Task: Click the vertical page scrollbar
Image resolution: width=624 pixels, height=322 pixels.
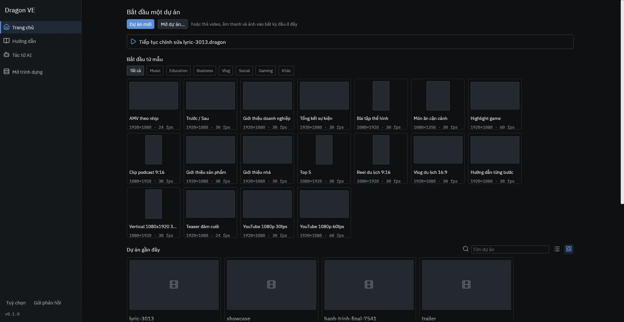Action: coord(622,102)
